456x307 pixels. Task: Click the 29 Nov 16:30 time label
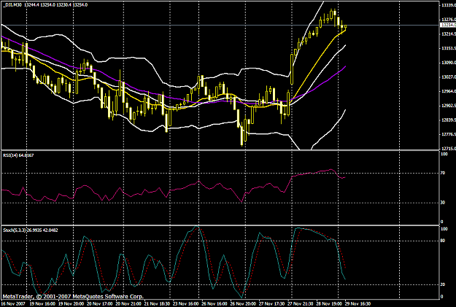(x=358, y=304)
